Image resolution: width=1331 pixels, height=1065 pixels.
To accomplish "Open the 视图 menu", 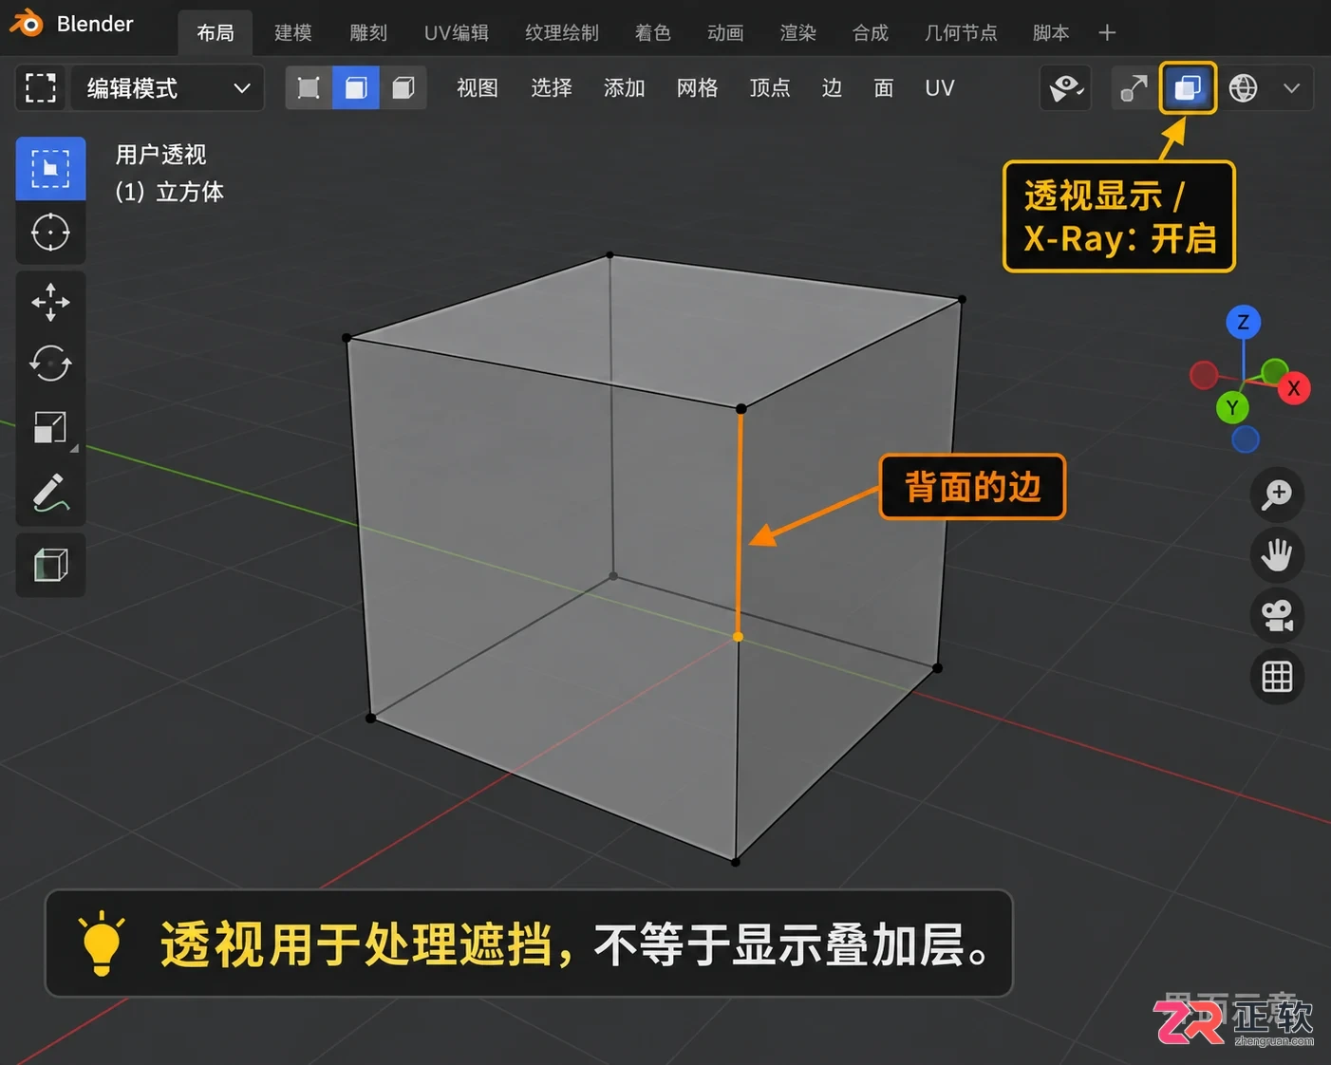I will (478, 88).
